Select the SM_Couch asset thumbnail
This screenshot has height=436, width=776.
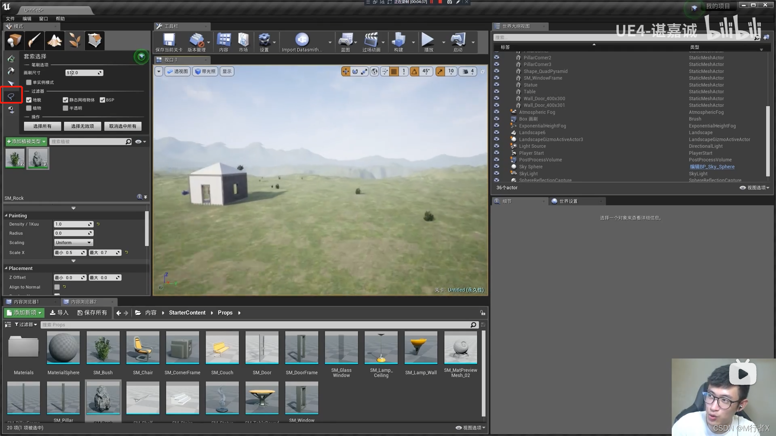[x=222, y=348]
